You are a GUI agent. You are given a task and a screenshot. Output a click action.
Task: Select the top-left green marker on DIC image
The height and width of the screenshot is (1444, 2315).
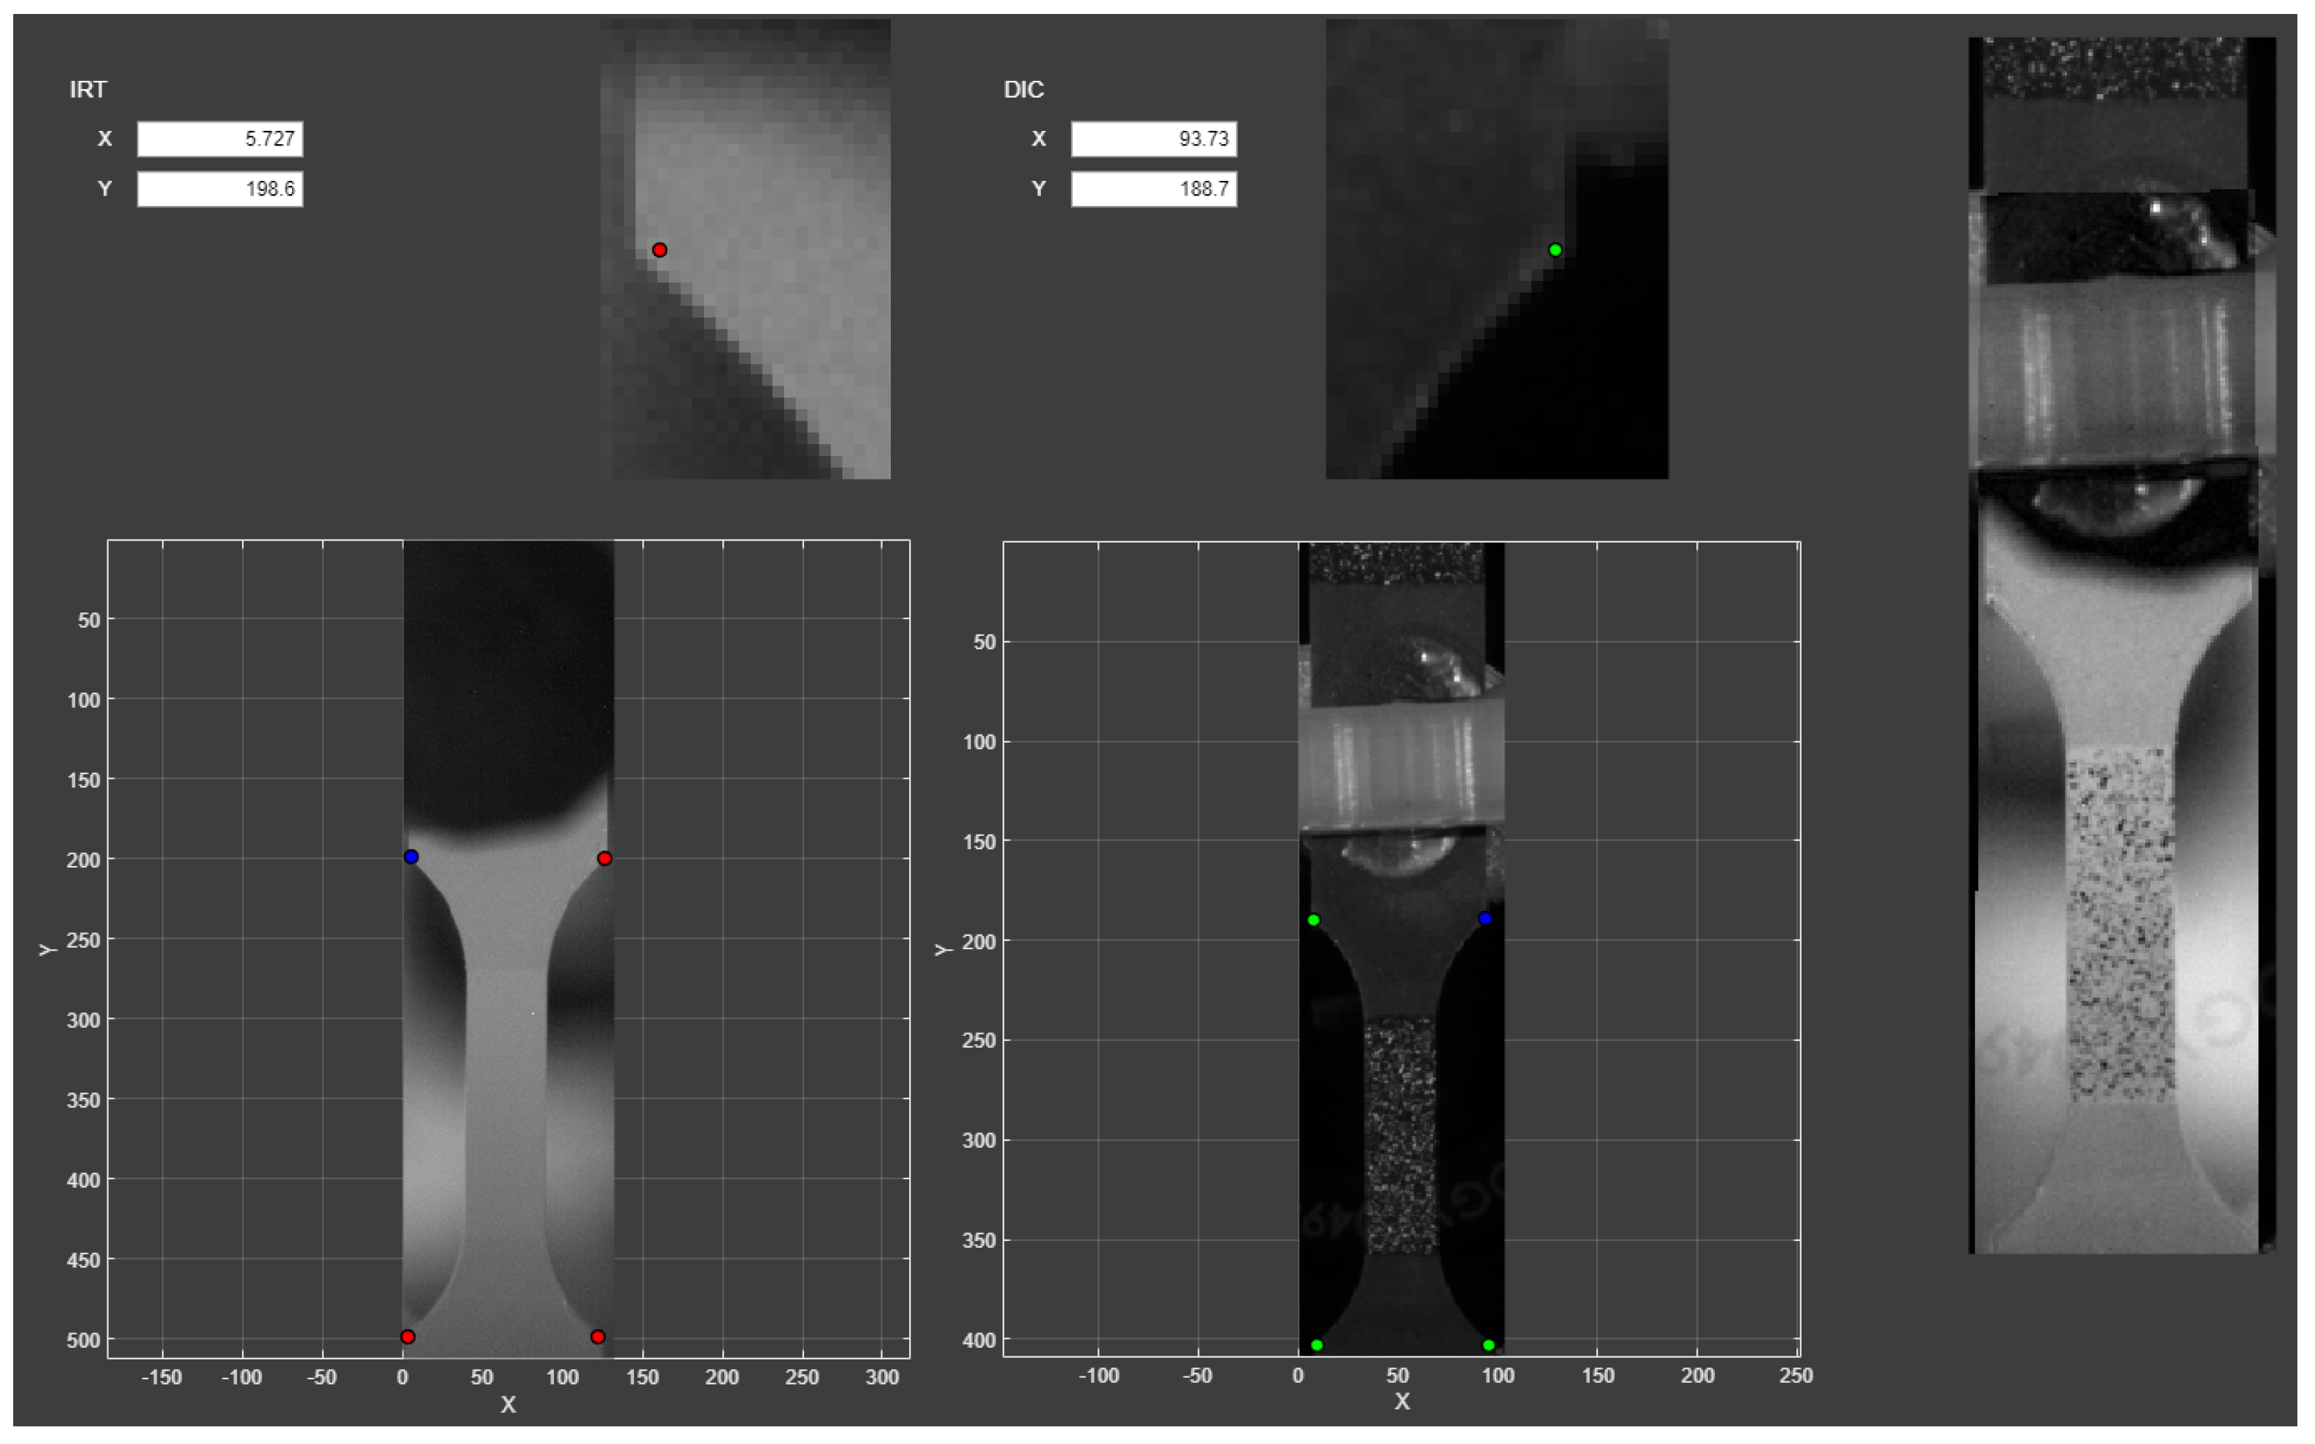pyautogui.click(x=1314, y=921)
